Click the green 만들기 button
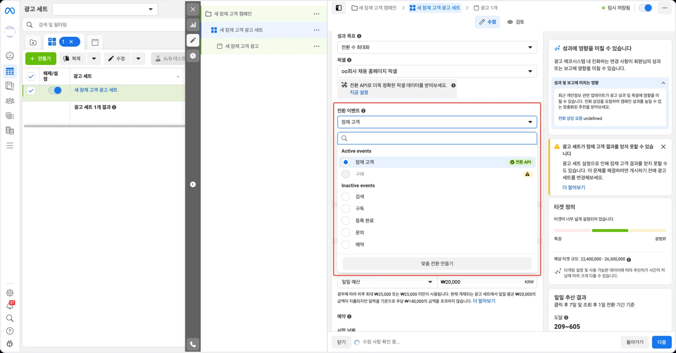Image resolution: width=676 pixels, height=353 pixels. (41, 58)
